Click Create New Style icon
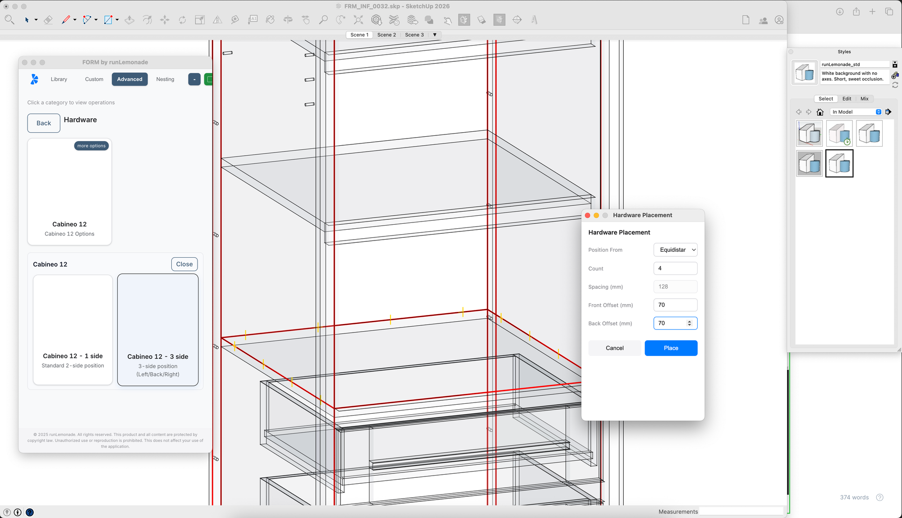 point(895,76)
